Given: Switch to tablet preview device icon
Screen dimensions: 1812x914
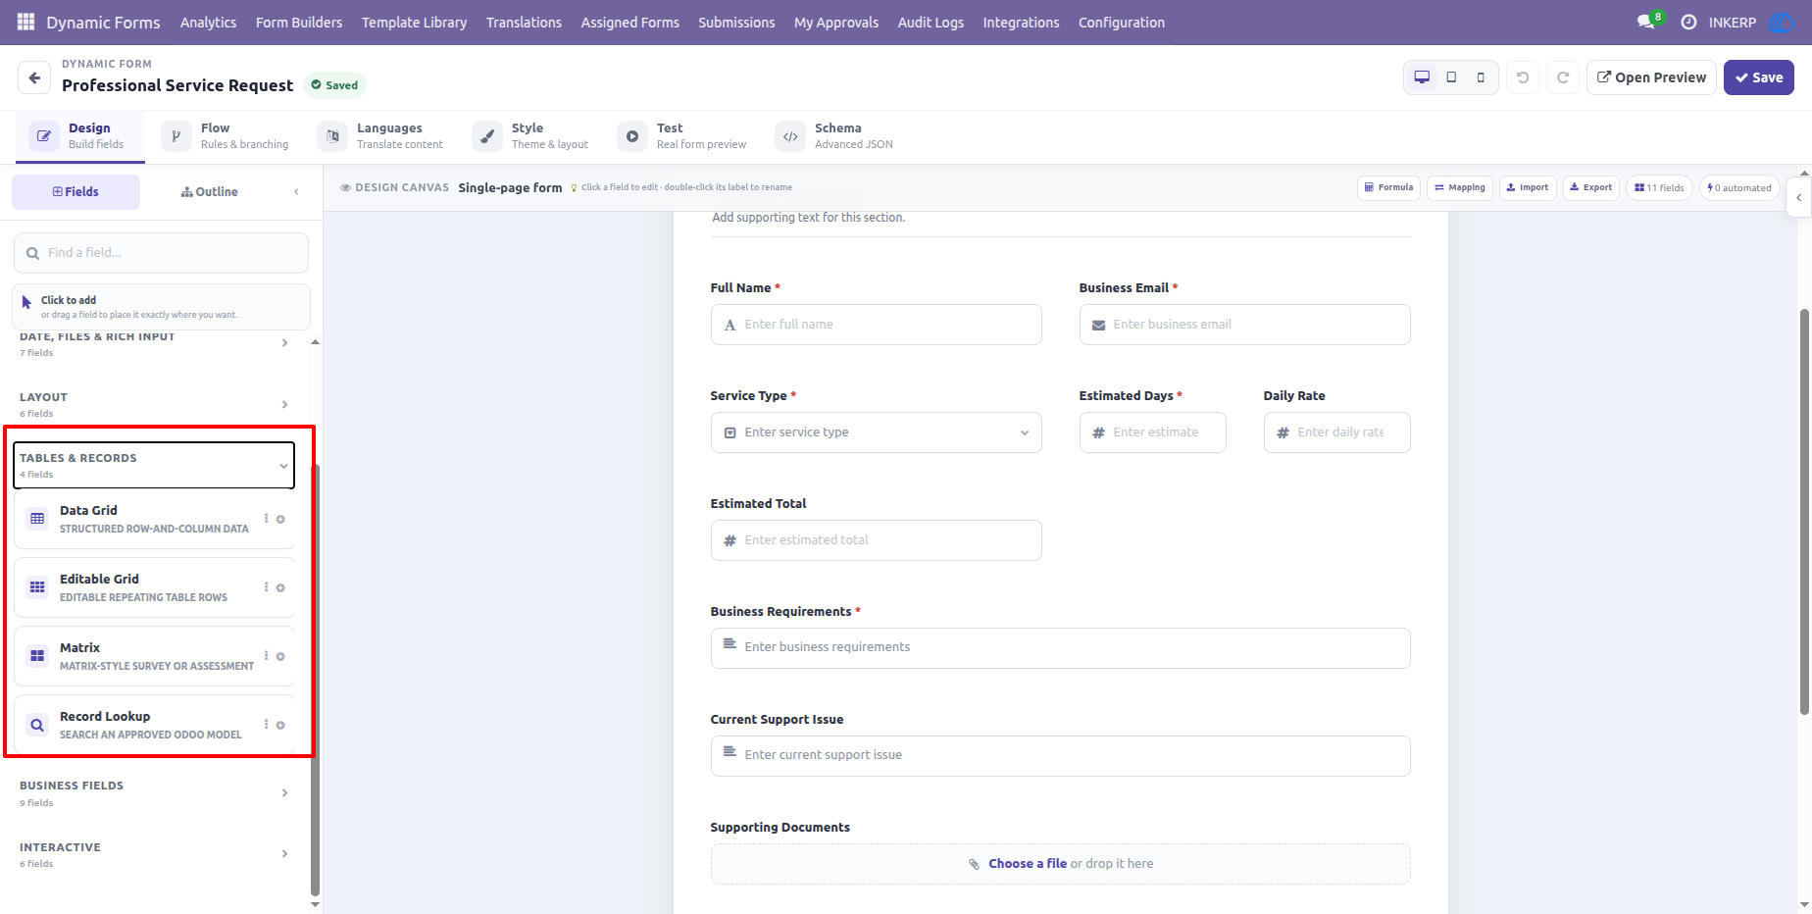Looking at the screenshot, I should [x=1451, y=77].
